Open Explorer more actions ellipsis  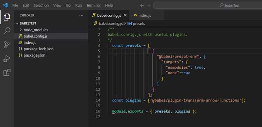(x=81, y=15)
